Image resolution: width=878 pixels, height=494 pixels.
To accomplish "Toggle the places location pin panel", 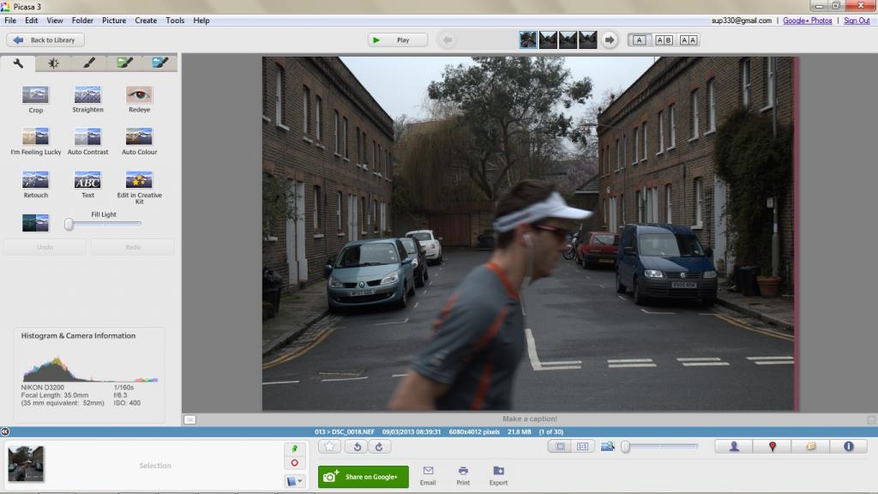I will point(773,446).
